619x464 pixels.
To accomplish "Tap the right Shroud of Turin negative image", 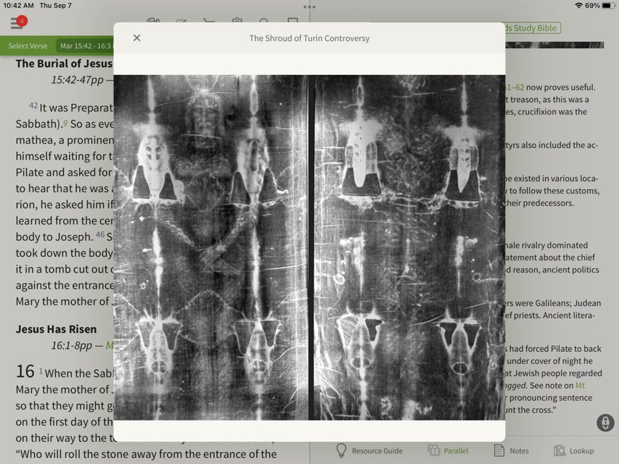I will pos(409,247).
